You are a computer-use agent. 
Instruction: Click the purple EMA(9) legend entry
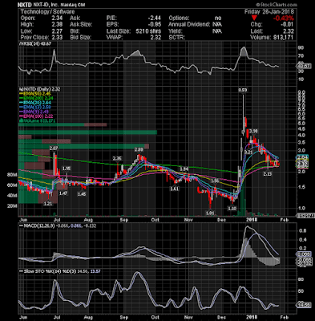33,112
